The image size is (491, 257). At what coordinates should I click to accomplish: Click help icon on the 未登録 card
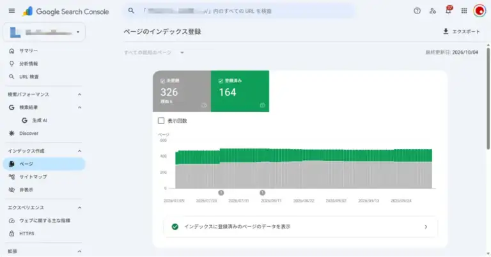(204, 105)
